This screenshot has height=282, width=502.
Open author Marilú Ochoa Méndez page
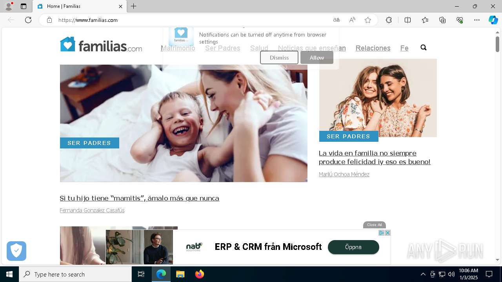344,174
